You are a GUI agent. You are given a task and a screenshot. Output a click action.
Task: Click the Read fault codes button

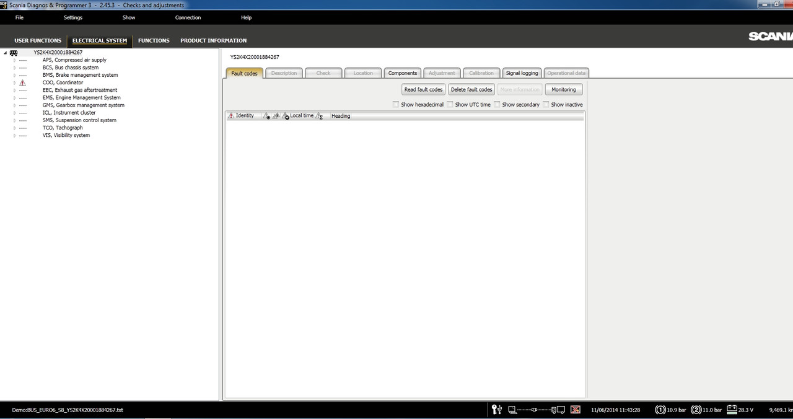coord(424,89)
